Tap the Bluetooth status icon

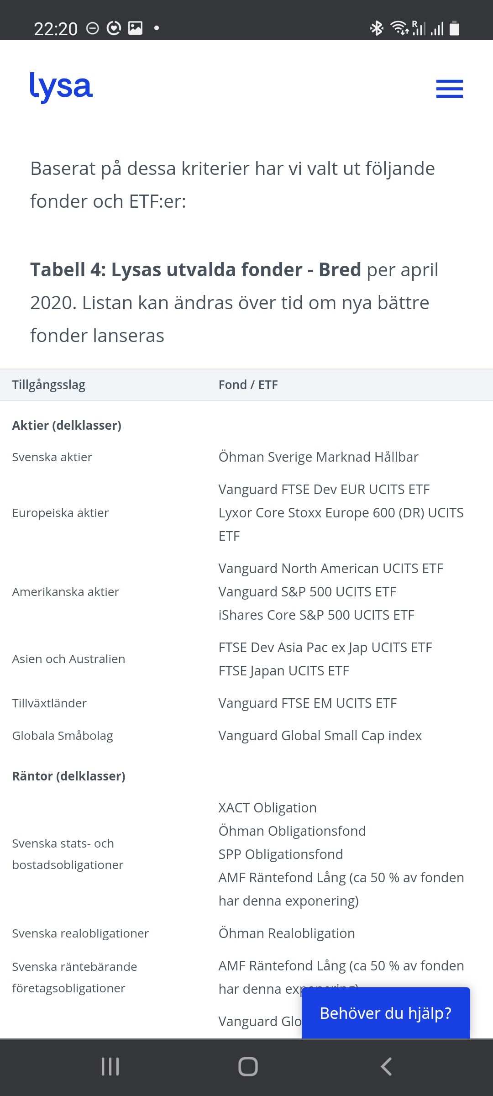[377, 28]
